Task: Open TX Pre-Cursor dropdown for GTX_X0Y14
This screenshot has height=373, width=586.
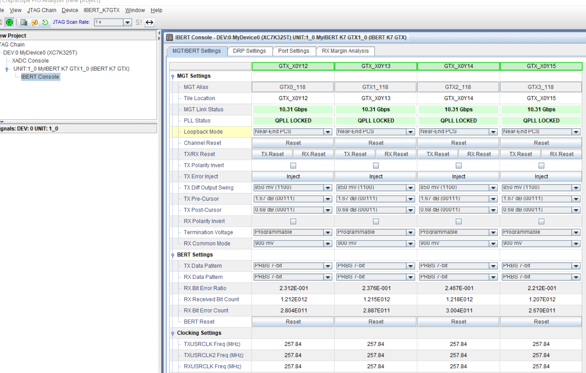Action: click(493, 199)
